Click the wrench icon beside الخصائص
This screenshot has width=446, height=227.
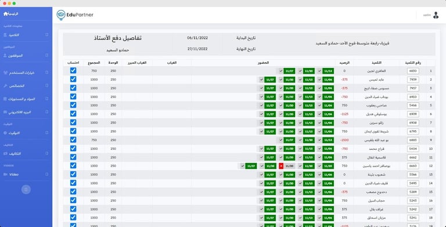pos(5,86)
